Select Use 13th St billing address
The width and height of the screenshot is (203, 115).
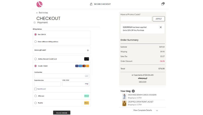[x=36, y=34]
